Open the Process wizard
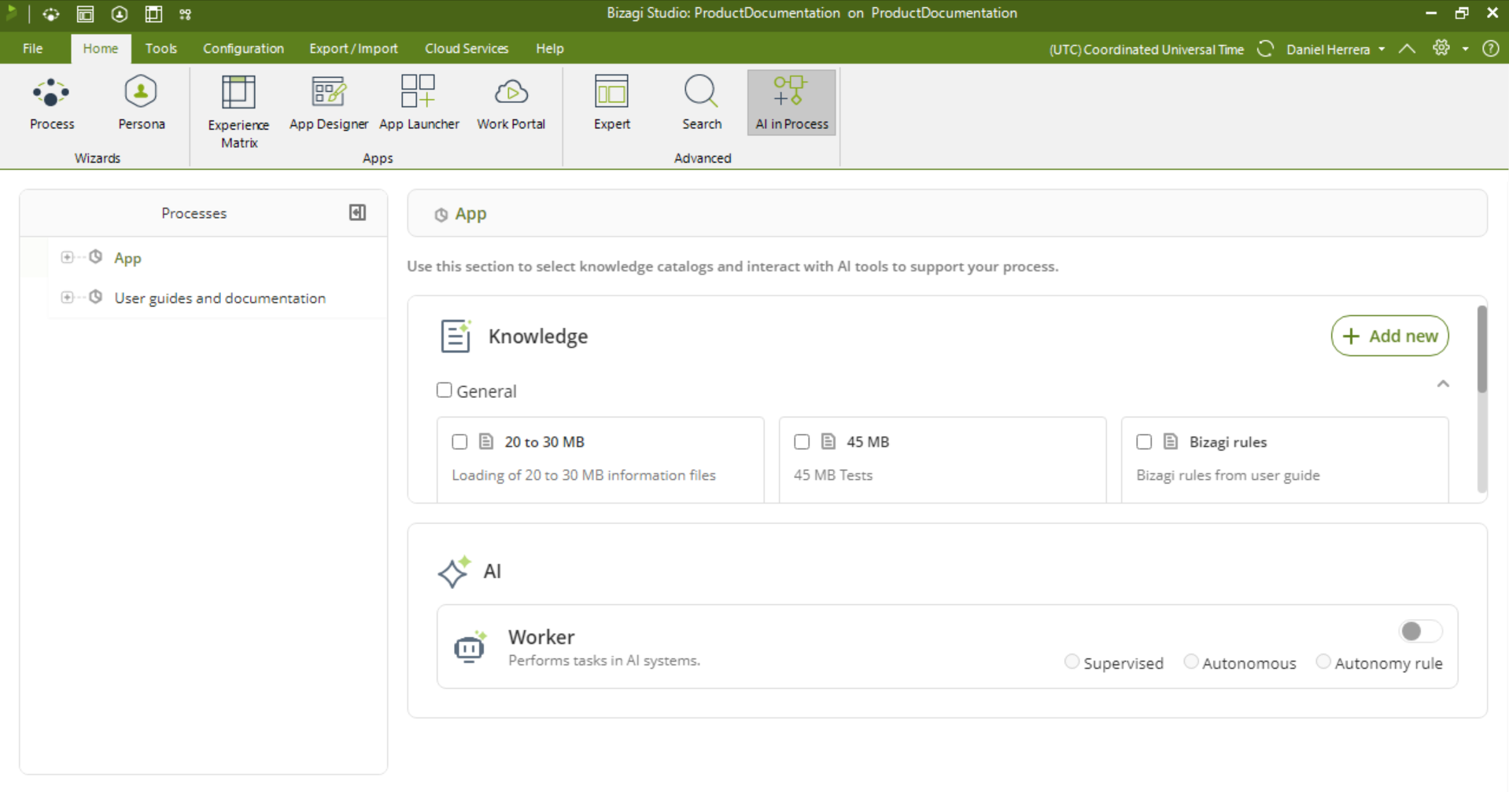 point(51,104)
